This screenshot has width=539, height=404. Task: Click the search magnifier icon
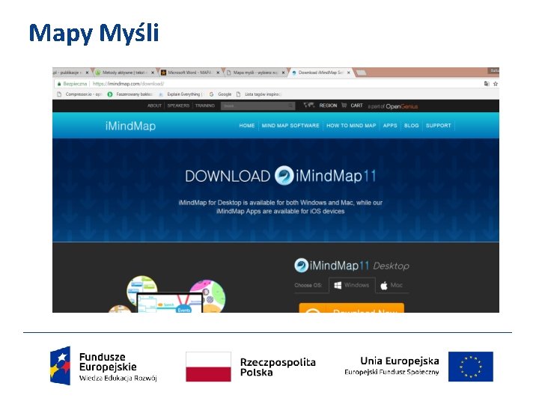[x=290, y=105]
